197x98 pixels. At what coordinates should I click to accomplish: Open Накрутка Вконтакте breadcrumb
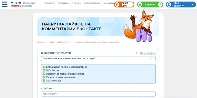60,42
